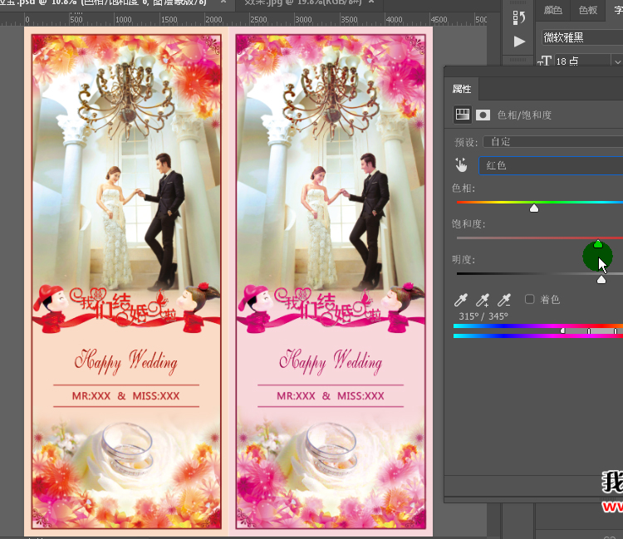Close the .psd document tab

coord(223,2)
